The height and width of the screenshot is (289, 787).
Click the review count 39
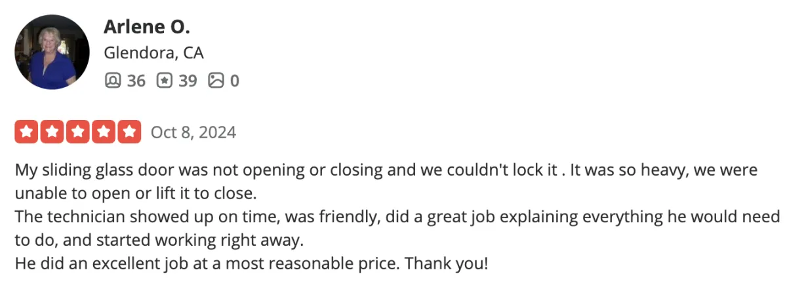[188, 81]
